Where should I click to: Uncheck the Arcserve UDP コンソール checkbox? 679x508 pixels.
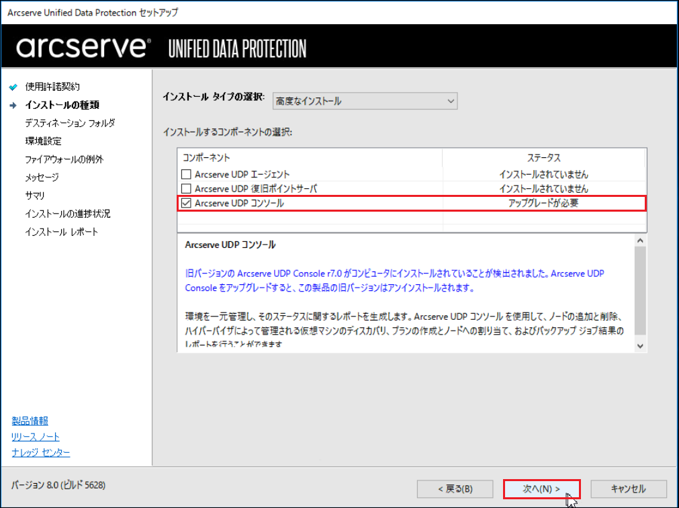pyautogui.click(x=186, y=203)
